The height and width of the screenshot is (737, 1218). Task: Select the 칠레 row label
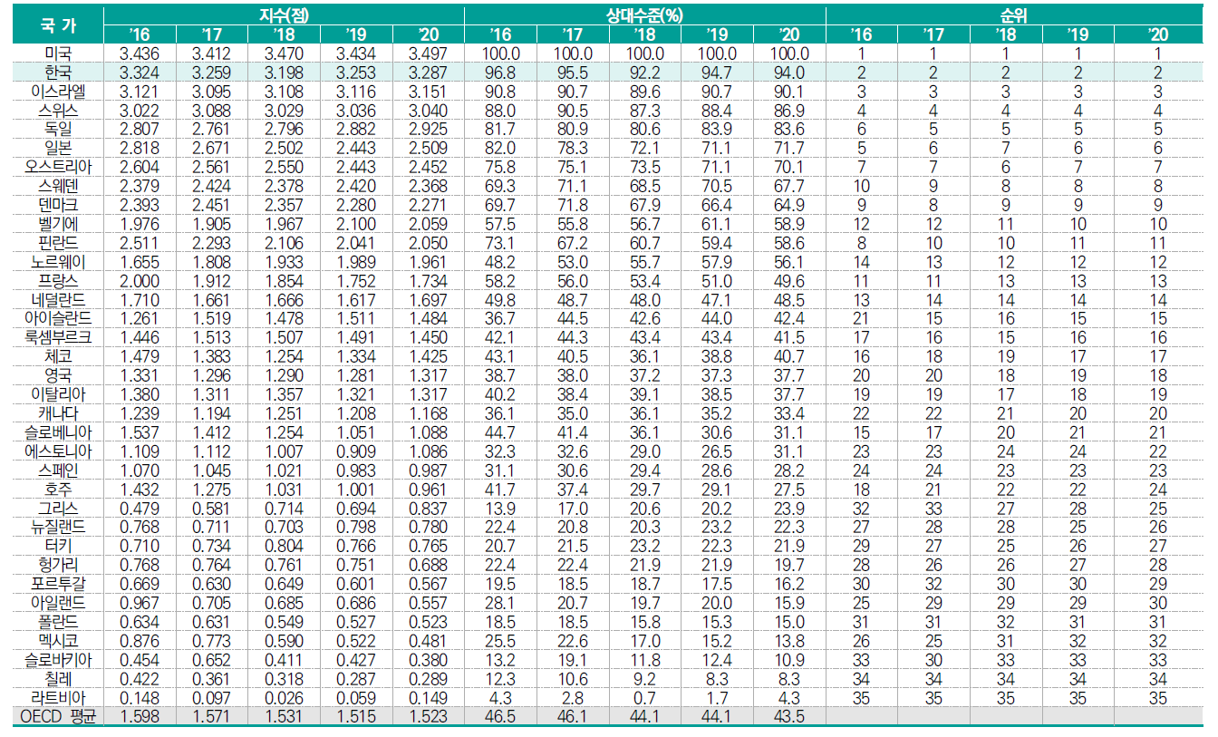[x=58, y=677]
